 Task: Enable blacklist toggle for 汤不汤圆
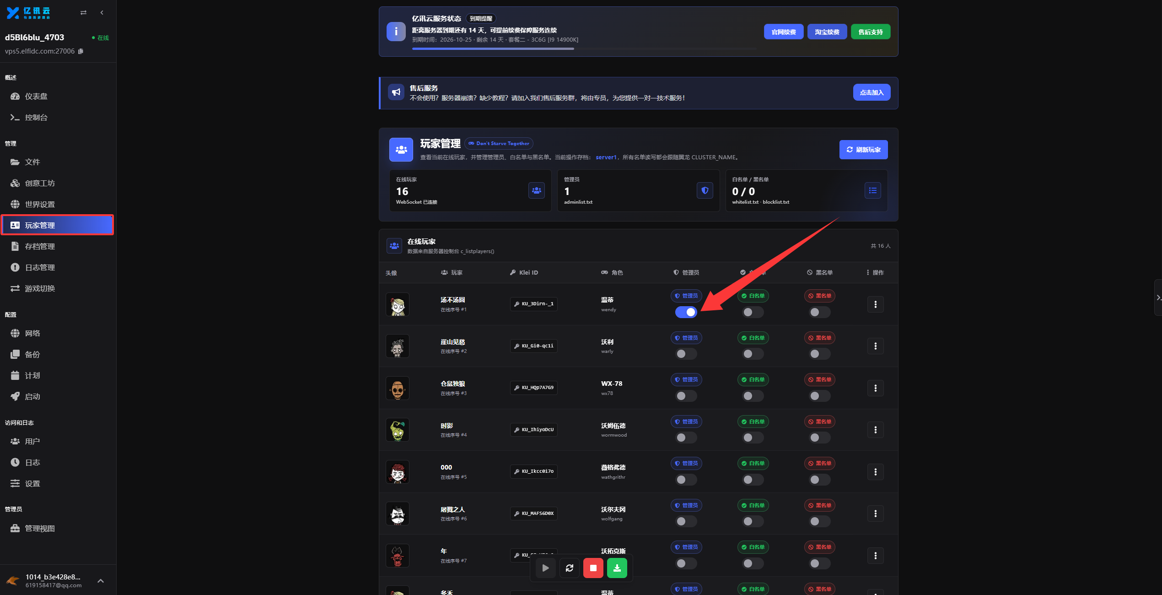coord(819,312)
